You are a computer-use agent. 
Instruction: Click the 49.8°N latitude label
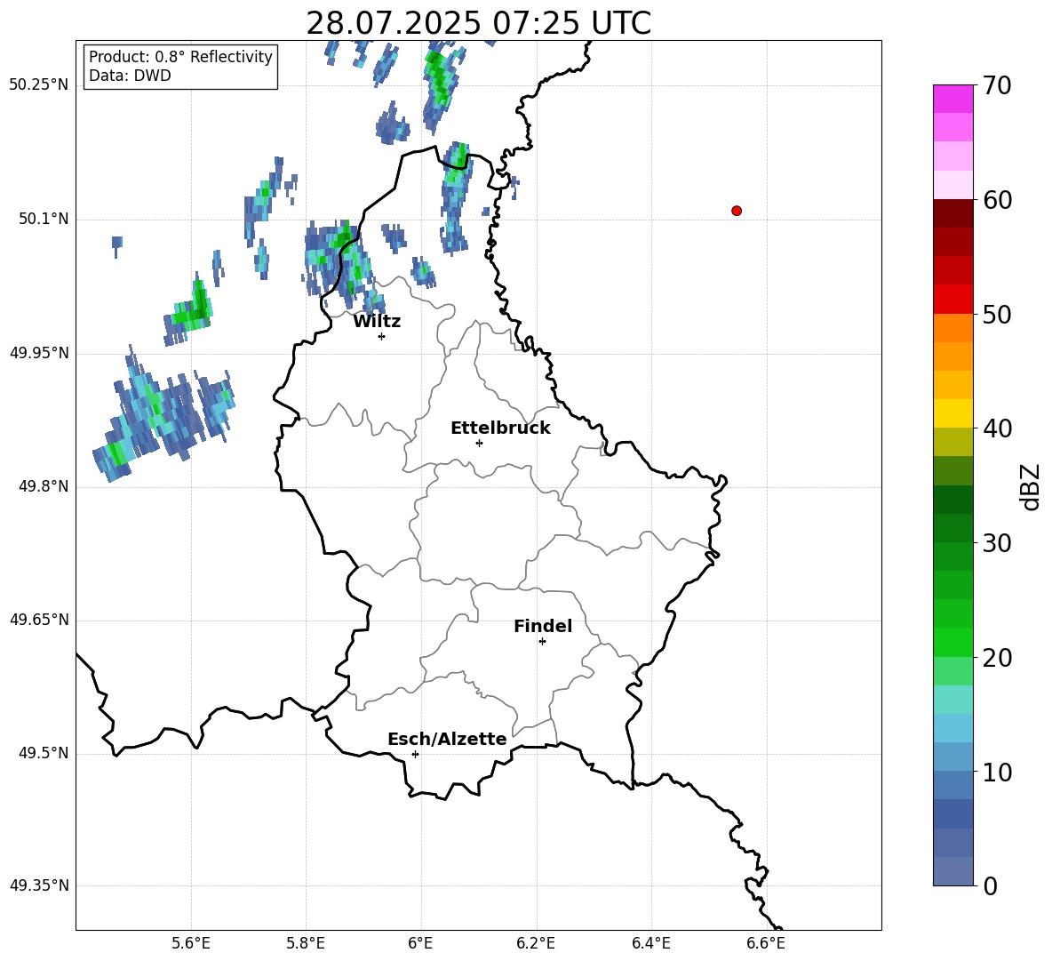(44, 486)
